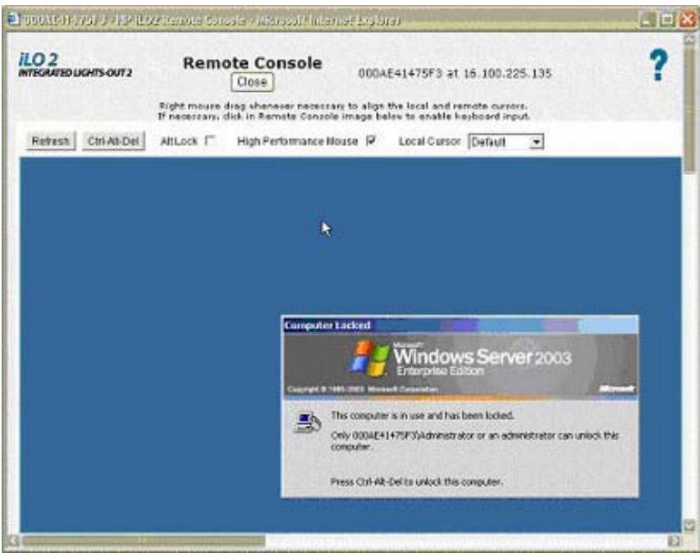Viewport: 700px width, 553px height.
Task: Click the "This computer is in use and has been locked" text
Action: coord(423,415)
